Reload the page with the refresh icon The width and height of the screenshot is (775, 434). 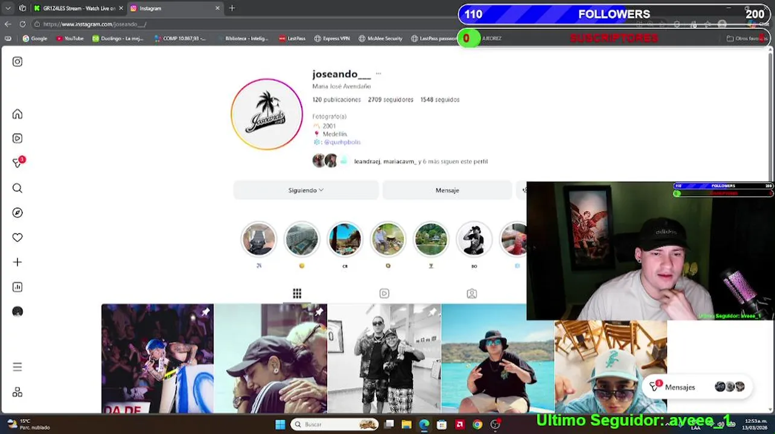pyautogui.click(x=22, y=24)
